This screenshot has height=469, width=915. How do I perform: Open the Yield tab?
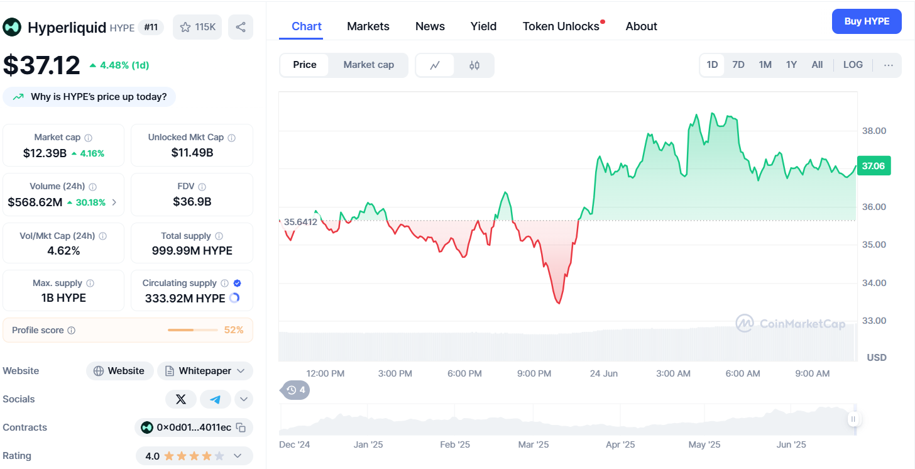(483, 26)
